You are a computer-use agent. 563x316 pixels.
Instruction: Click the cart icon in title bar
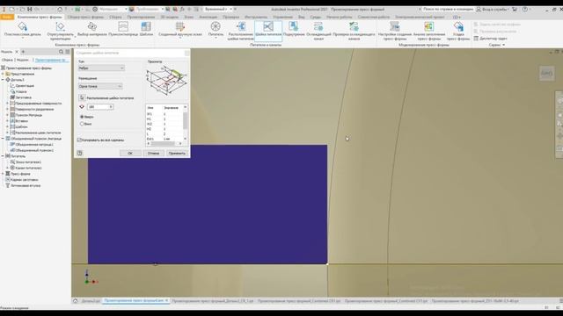(515, 9)
